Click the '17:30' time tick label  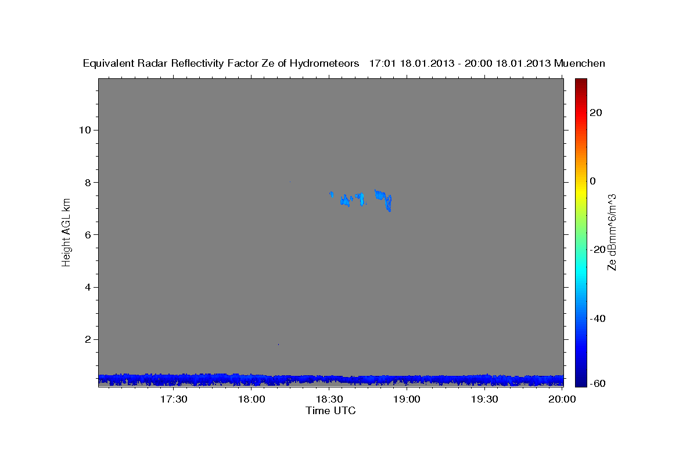coord(174,400)
